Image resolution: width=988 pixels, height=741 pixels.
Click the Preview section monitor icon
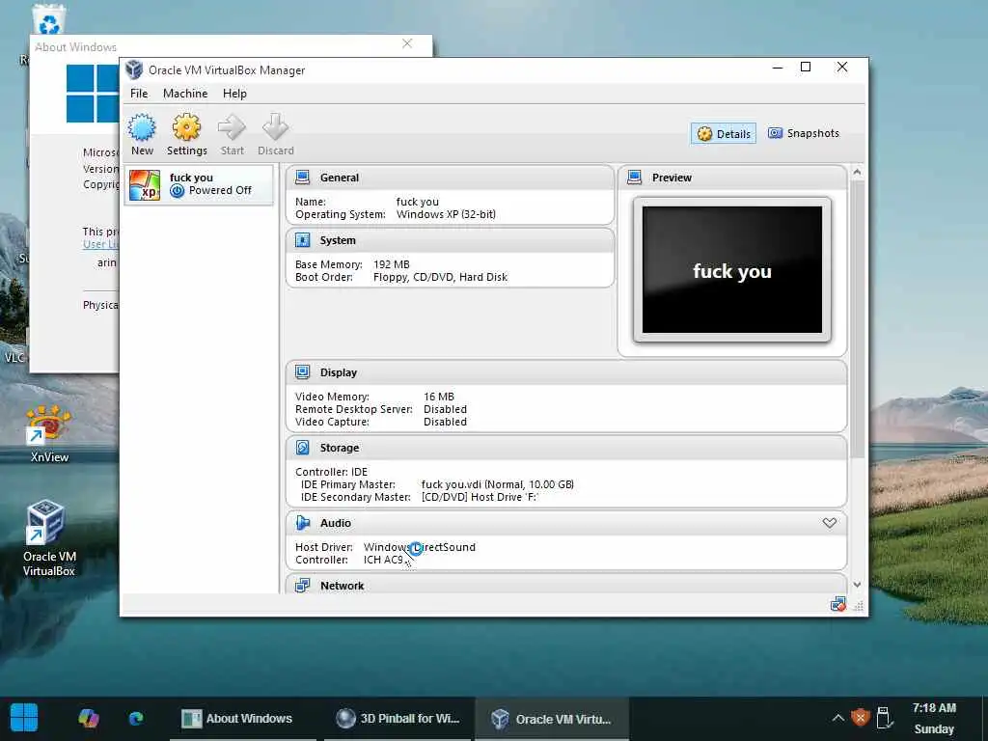pos(635,178)
